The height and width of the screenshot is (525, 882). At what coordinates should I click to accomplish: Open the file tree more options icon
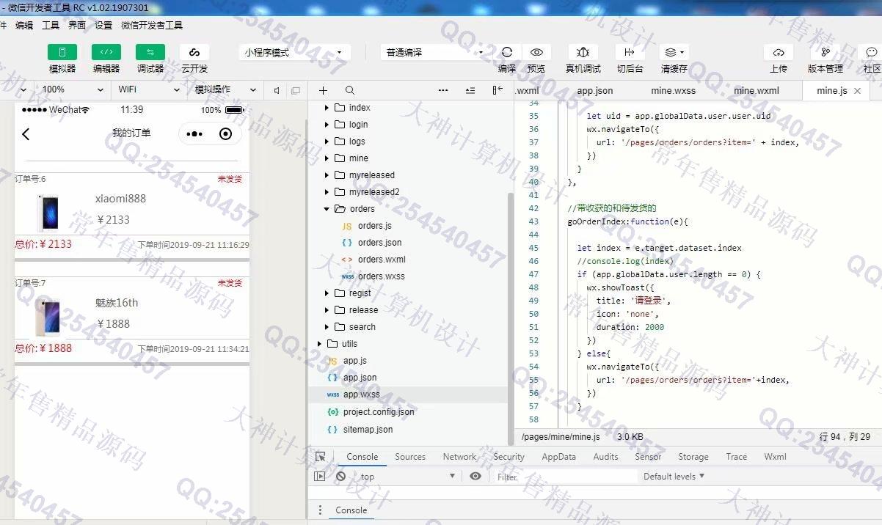point(443,90)
